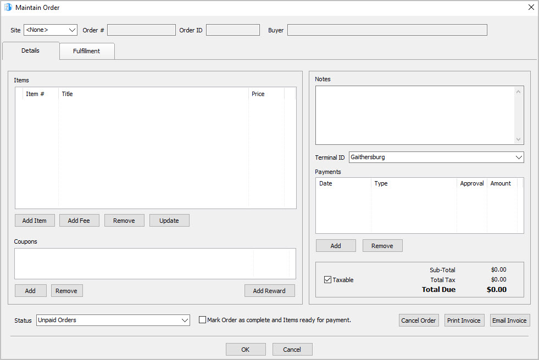Click the Print Invoice button
Screen dimensions: 539x360
point(464,320)
